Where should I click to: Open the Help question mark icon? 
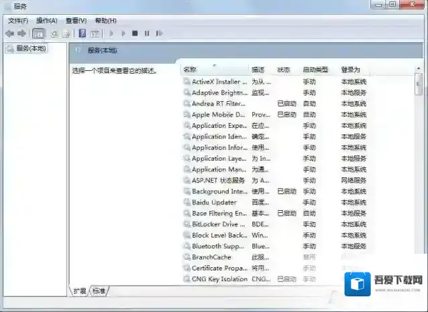(82, 33)
